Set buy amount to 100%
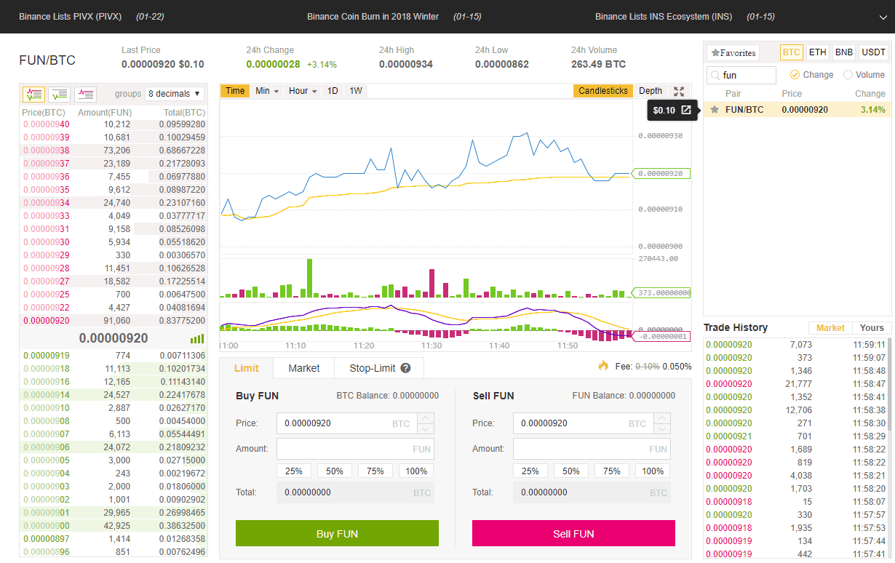The height and width of the screenshot is (563, 895). (416, 471)
